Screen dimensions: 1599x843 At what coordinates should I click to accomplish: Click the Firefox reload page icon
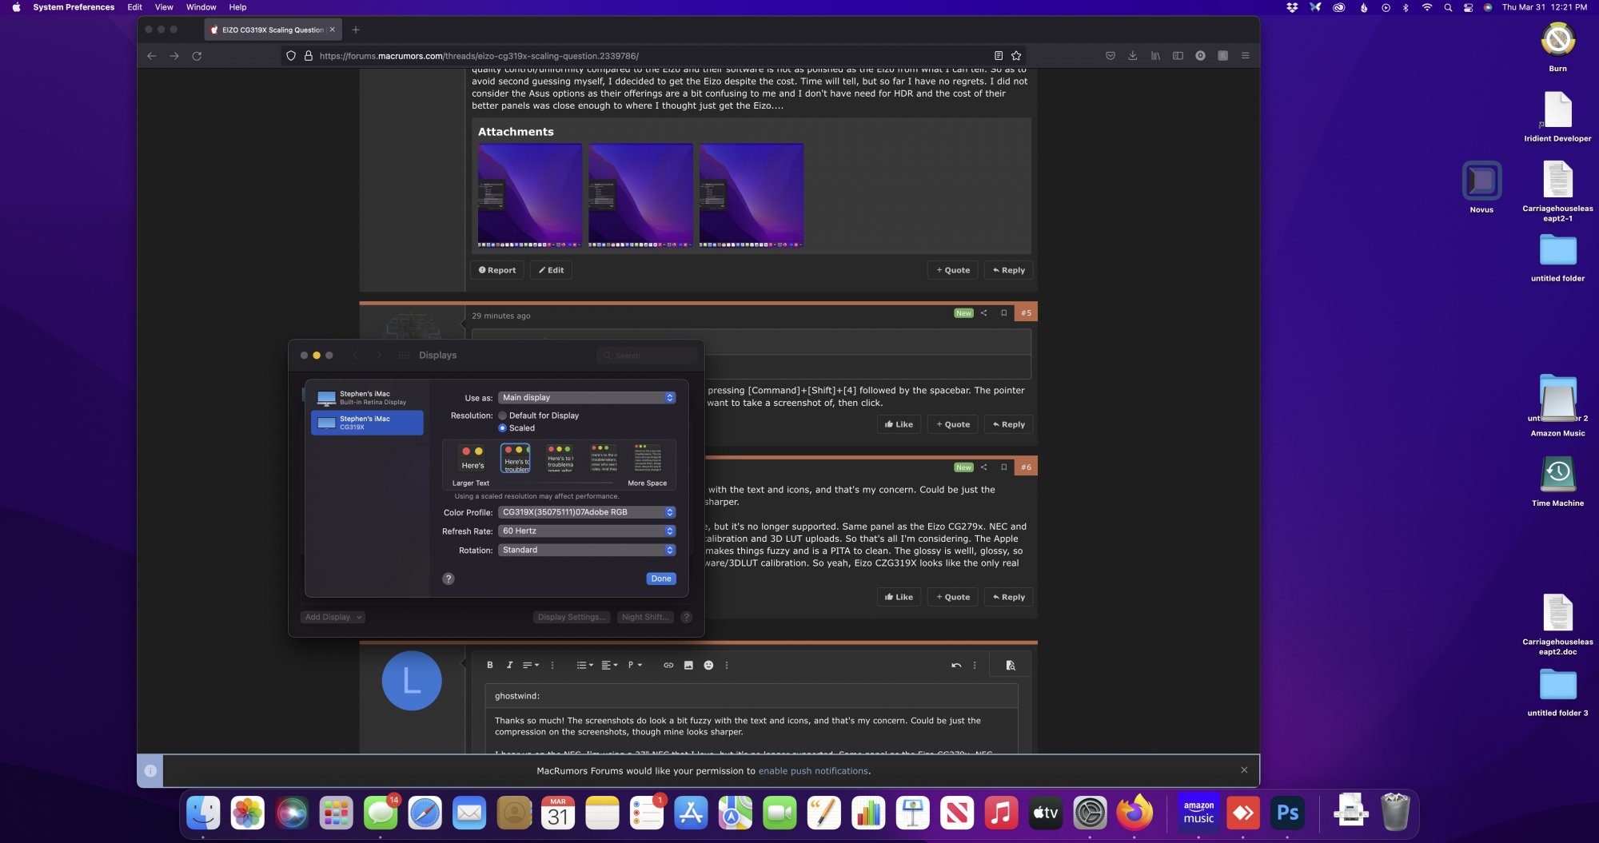pos(197,56)
